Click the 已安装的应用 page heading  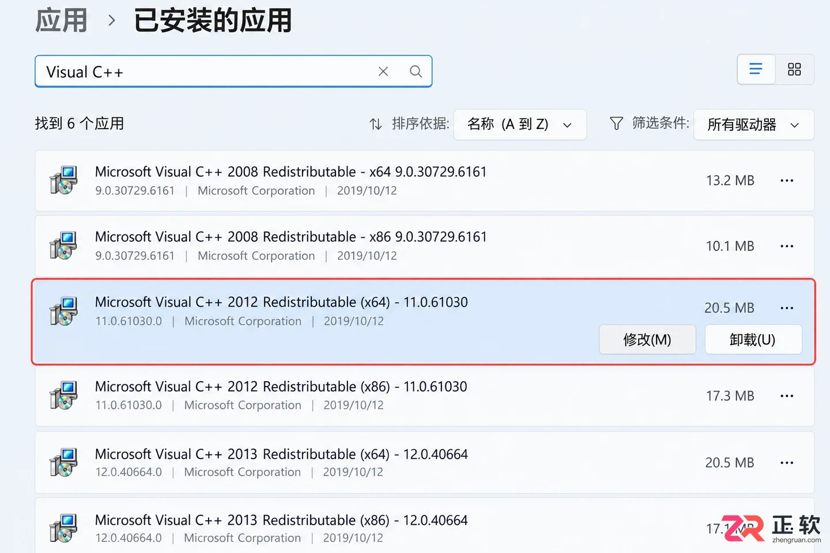(213, 21)
